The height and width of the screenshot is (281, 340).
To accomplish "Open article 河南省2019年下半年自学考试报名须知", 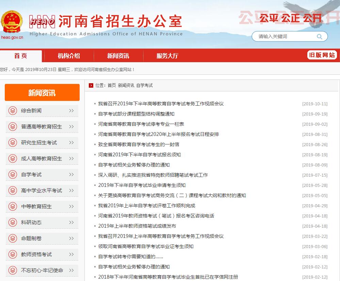I will [x=139, y=155].
